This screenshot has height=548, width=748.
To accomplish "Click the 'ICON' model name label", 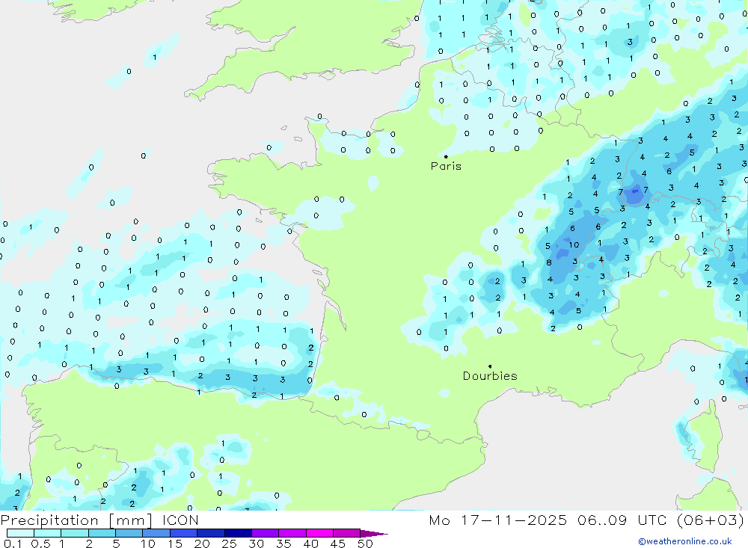I will (180, 520).
